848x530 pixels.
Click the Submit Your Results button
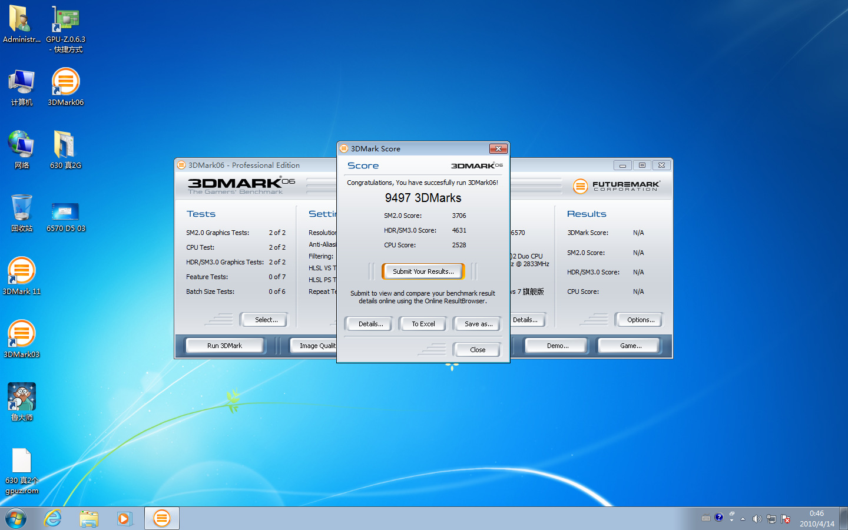point(423,271)
